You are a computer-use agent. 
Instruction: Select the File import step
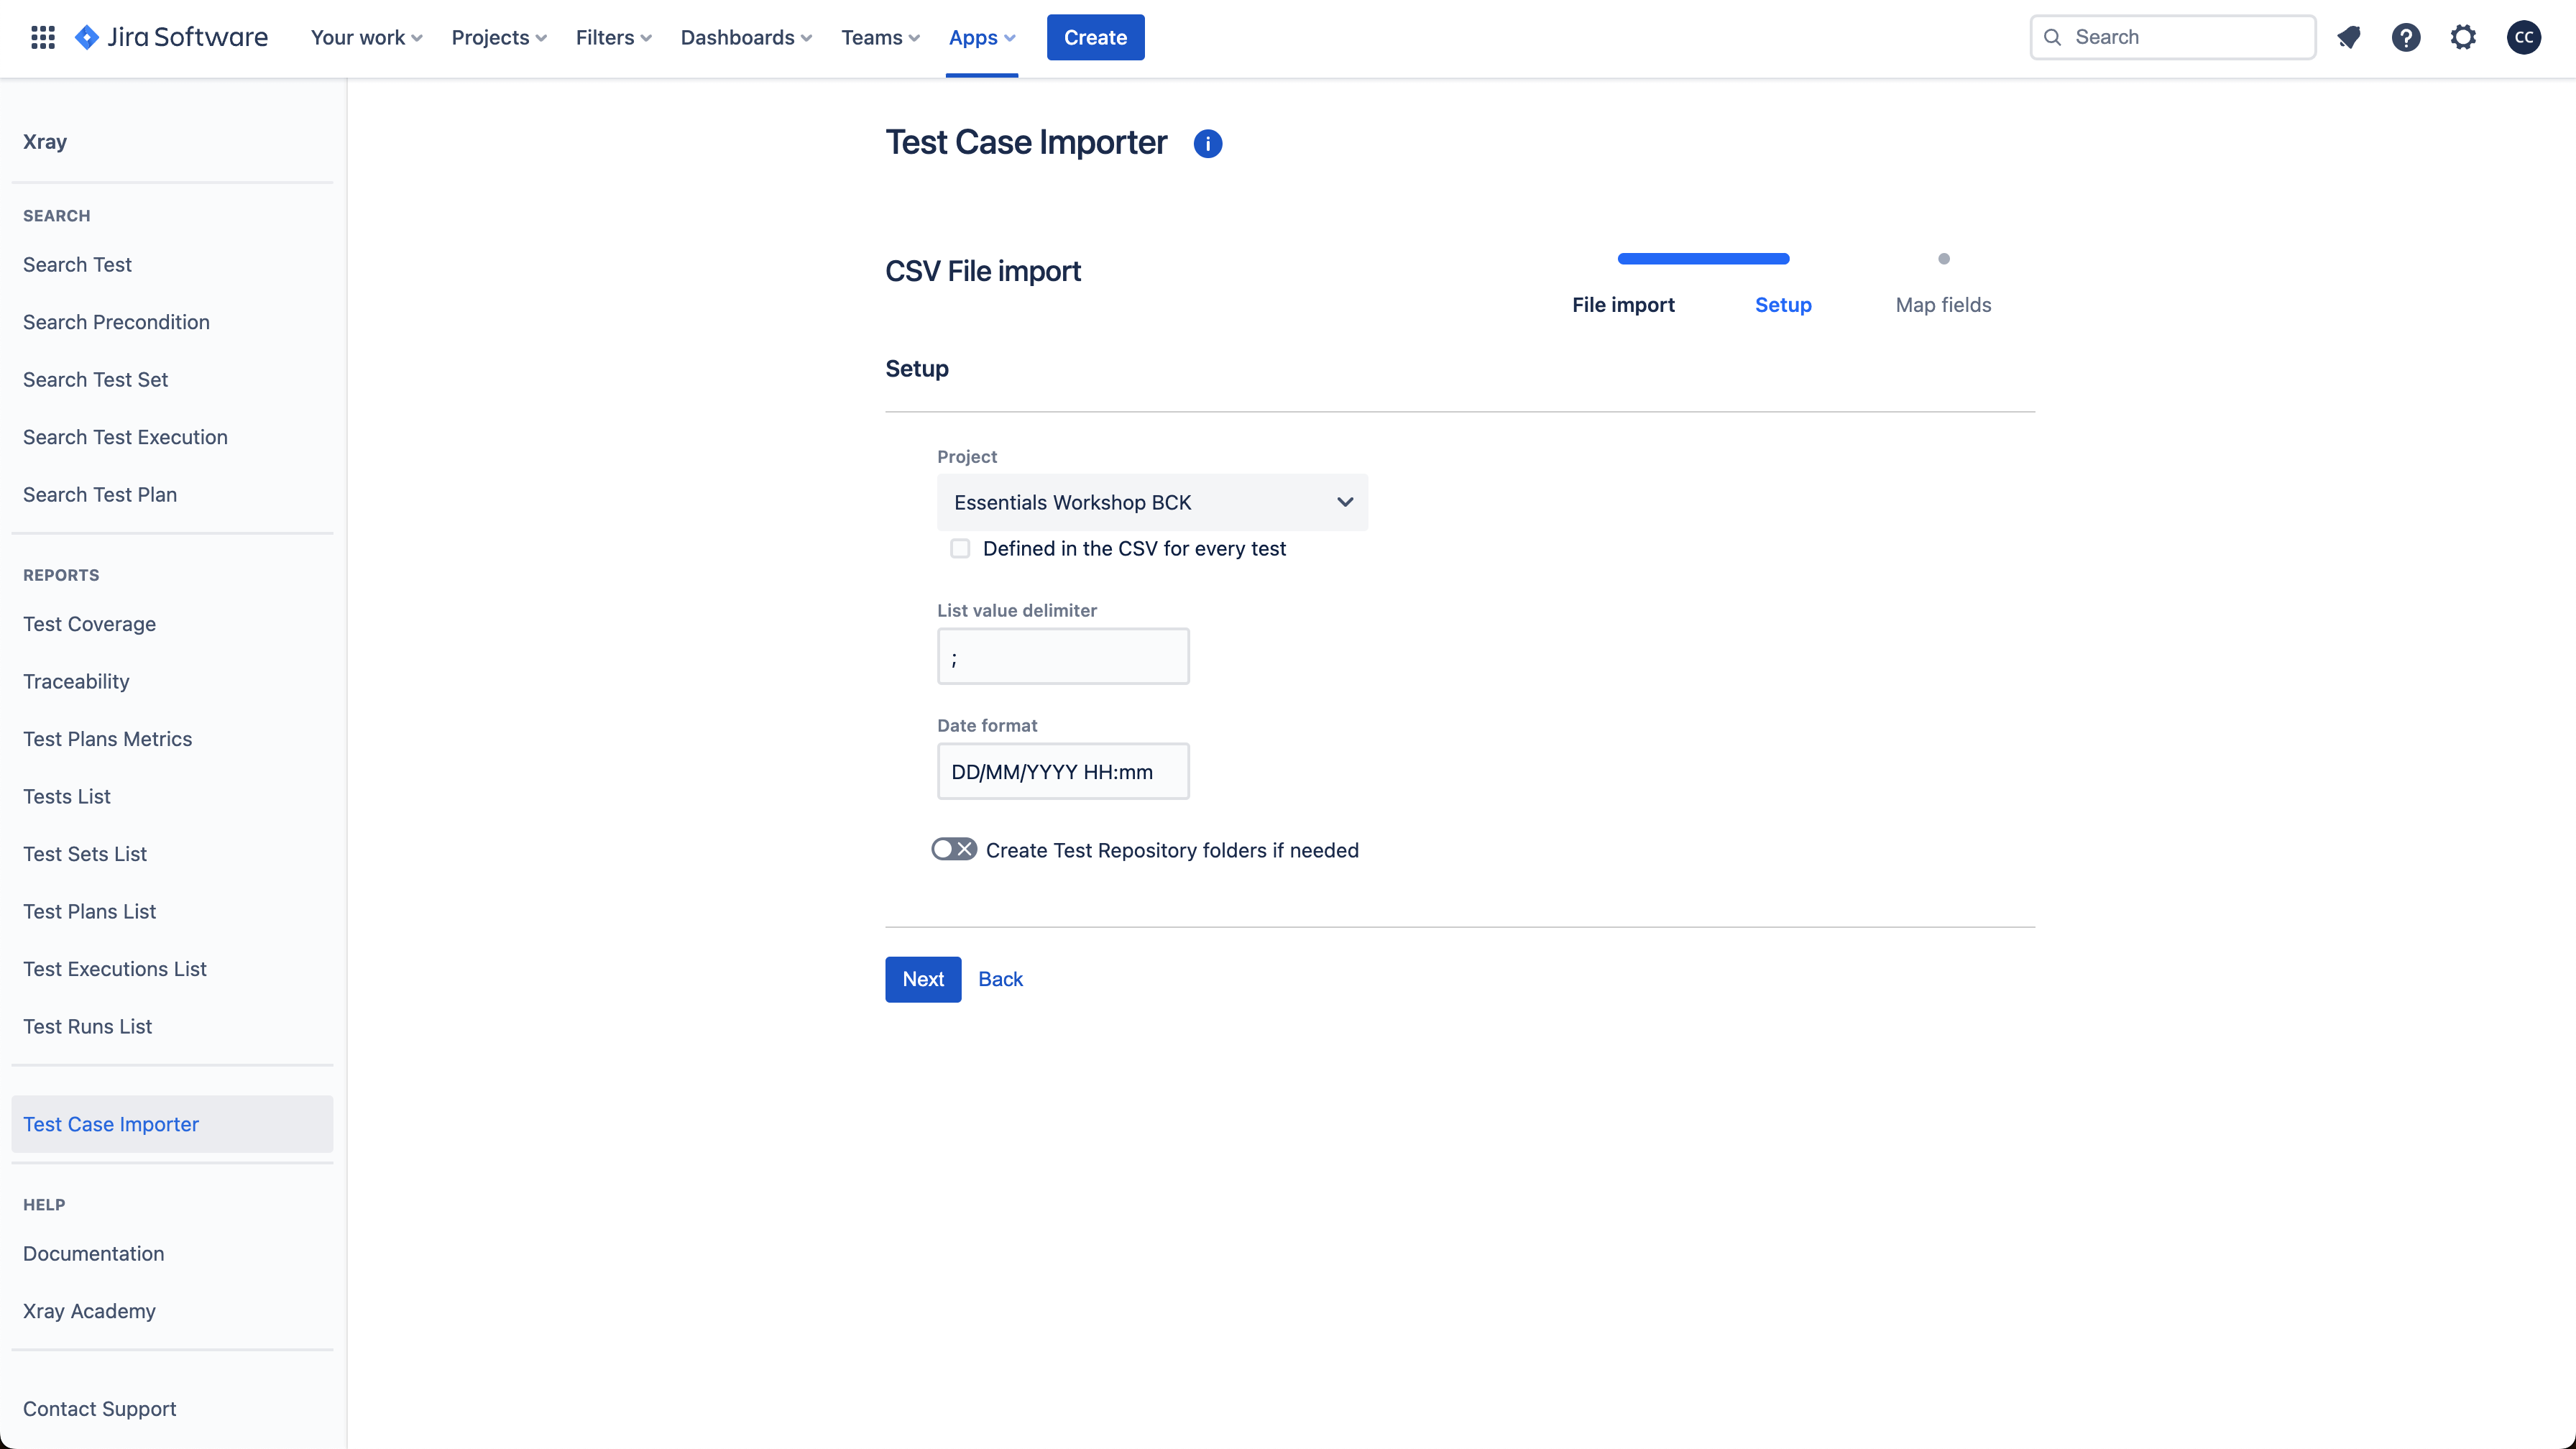(x=1623, y=305)
